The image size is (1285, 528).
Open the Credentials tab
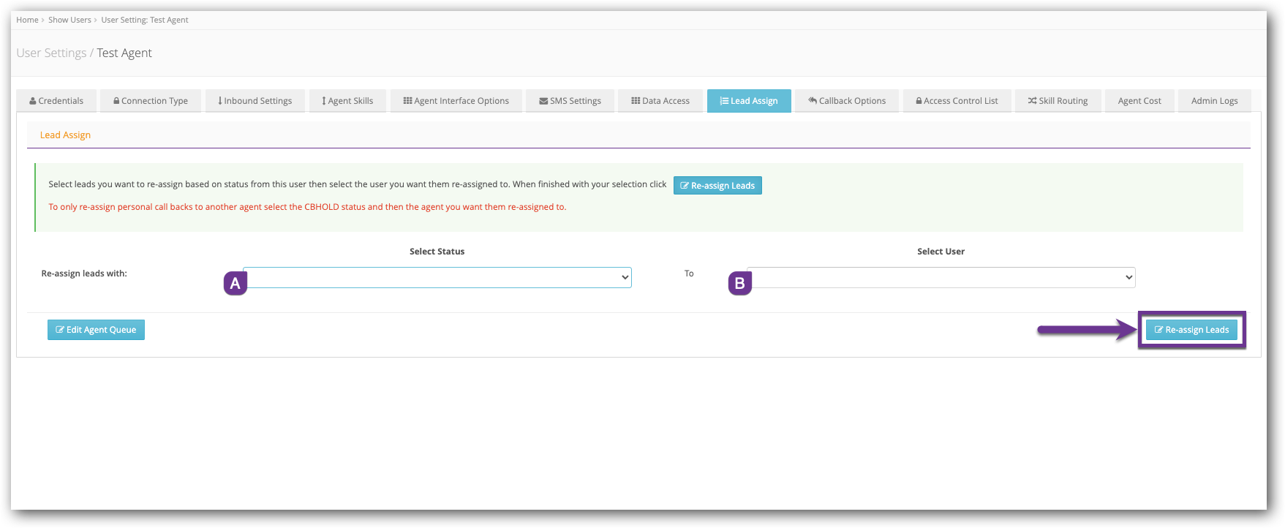(56, 101)
